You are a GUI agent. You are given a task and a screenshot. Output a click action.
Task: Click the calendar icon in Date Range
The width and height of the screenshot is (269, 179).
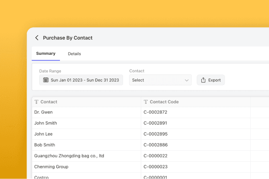click(x=46, y=80)
